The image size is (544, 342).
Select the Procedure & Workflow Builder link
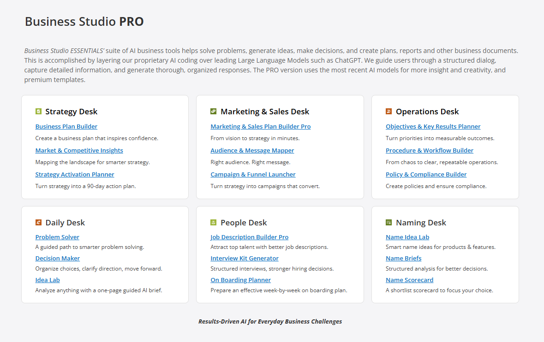tap(430, 150)
